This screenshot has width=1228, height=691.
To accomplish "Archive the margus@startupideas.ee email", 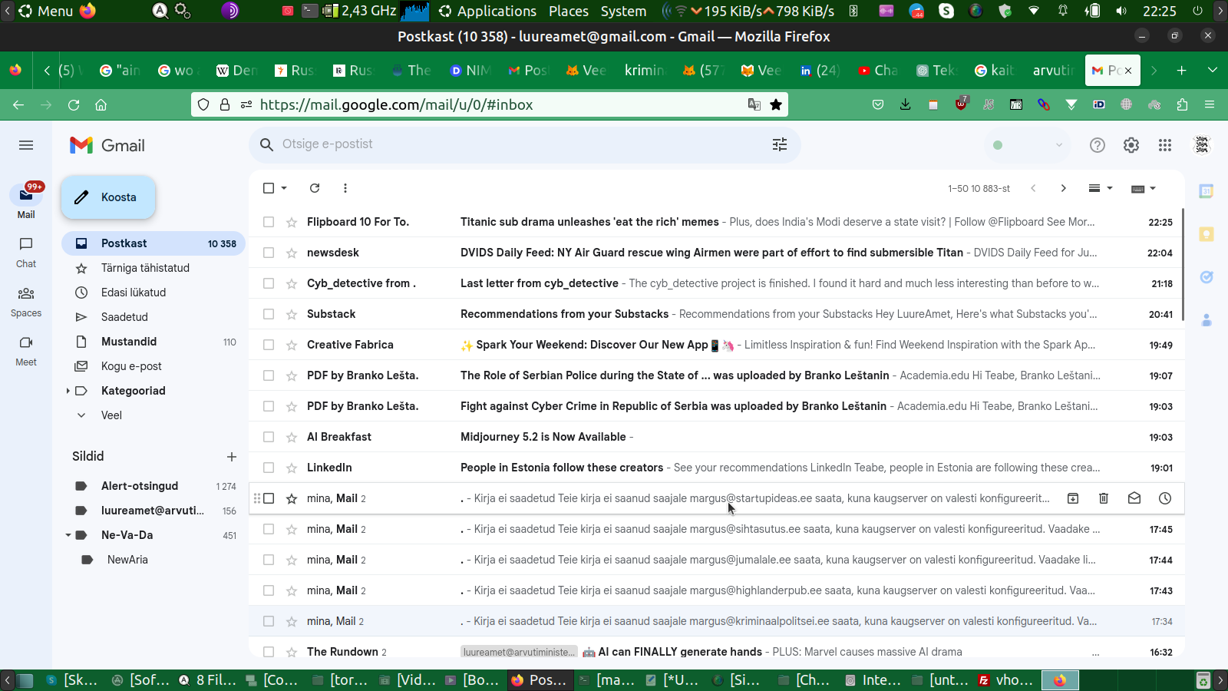I will 1073,498.
